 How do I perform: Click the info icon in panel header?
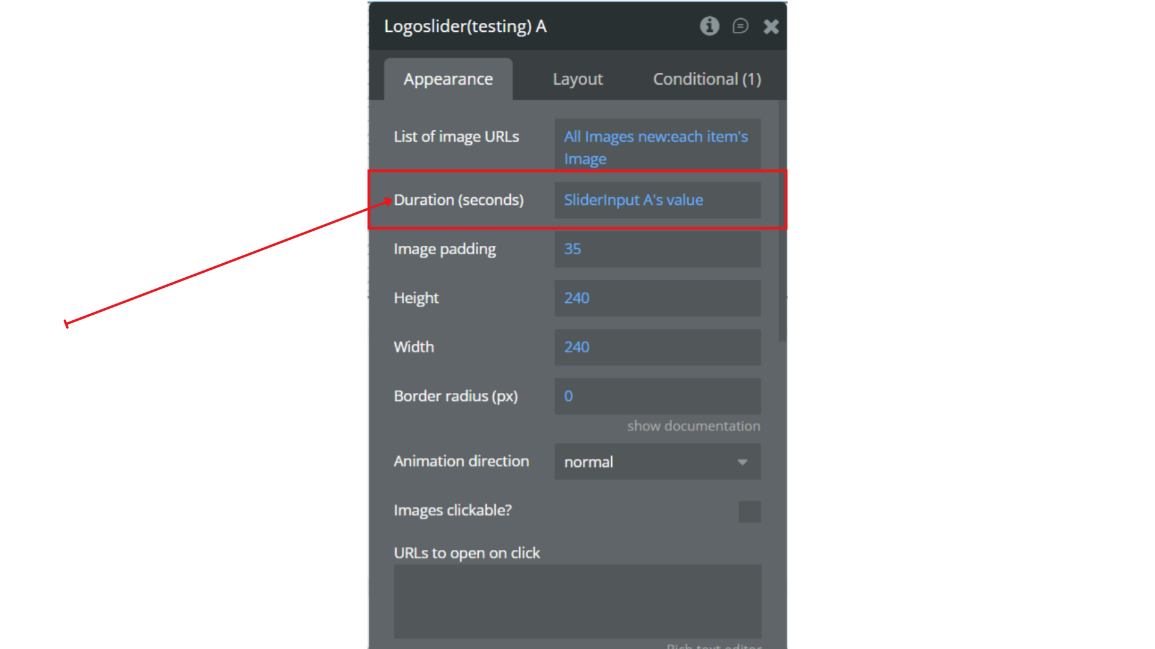709,26
